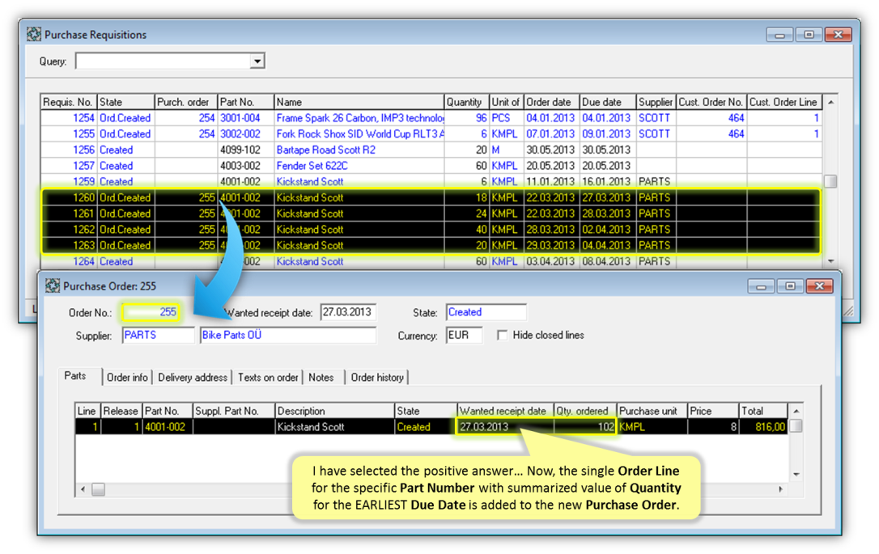
Task: Sort by Due date column header
Action: click(607, 102)
